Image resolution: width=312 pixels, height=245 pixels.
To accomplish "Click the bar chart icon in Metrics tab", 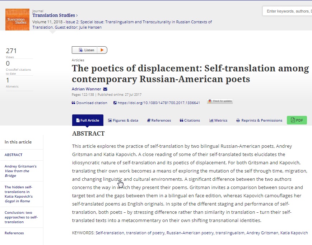I will click(x=211, y=120).
